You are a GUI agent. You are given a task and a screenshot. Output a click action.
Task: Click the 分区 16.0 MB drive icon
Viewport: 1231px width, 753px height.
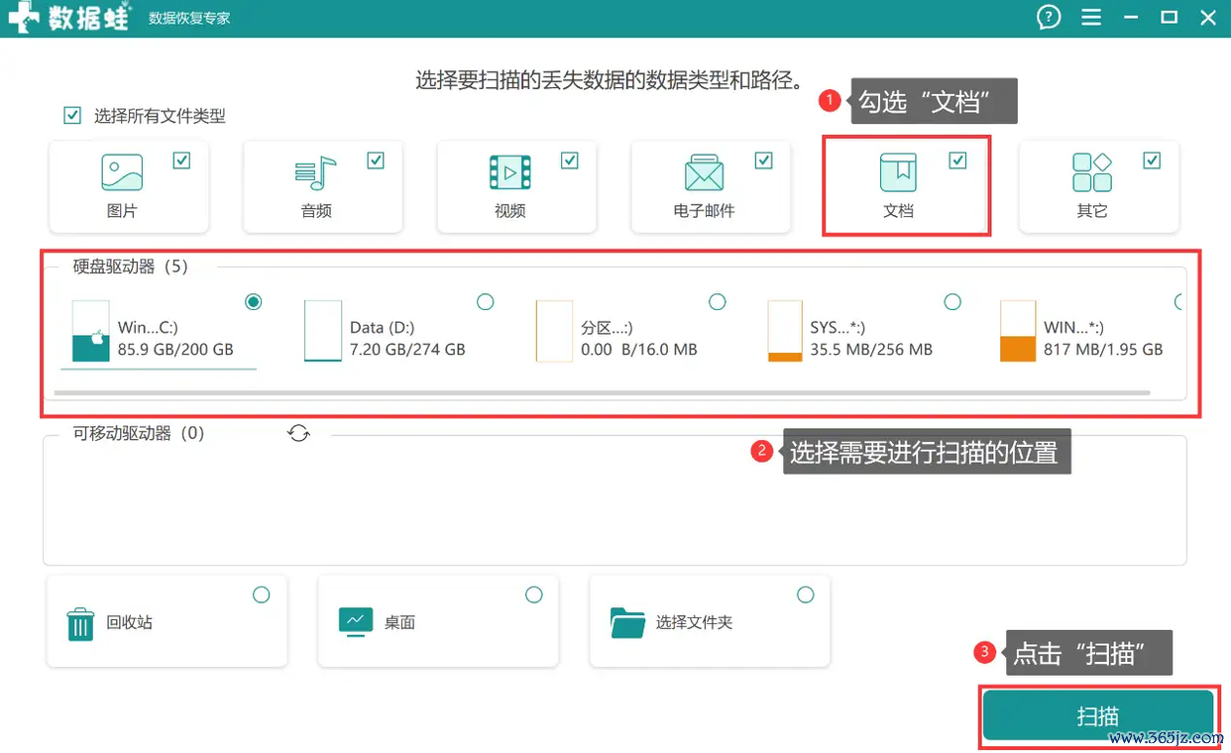point(555,331)
